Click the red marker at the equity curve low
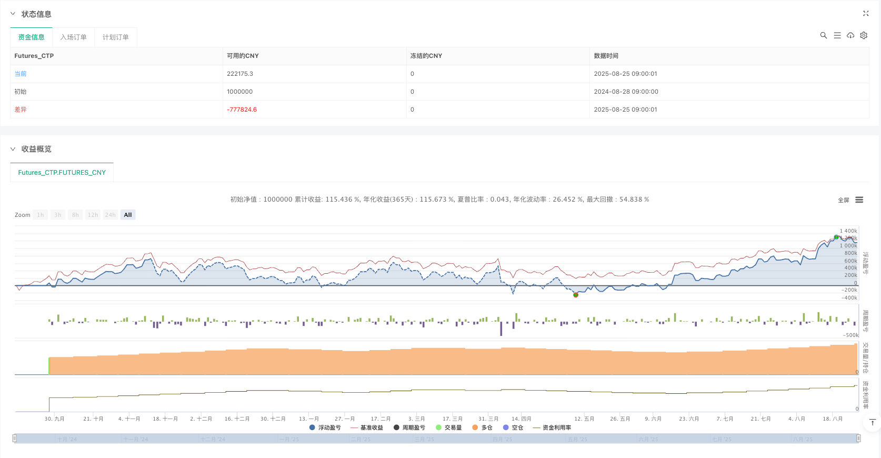881x458 pixels. [576, 295]
